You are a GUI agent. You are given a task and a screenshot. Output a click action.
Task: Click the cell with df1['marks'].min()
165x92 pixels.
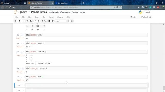[86, 77]
